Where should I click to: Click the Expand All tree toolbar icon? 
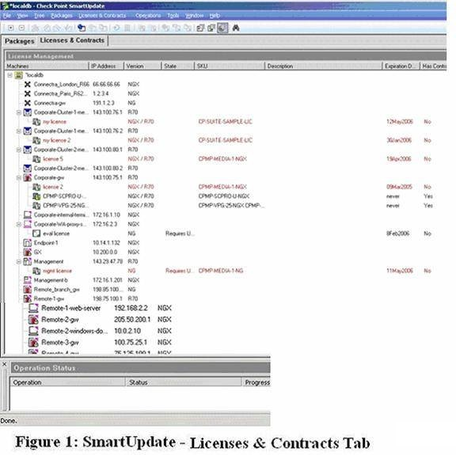click(11, 28)
